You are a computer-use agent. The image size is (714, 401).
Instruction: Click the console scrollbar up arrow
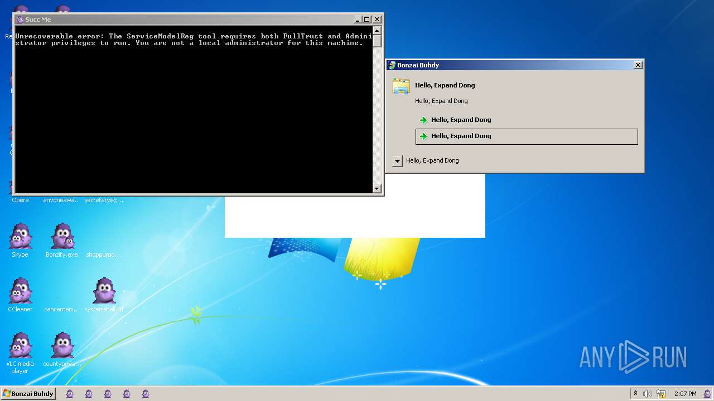[377, 30]
